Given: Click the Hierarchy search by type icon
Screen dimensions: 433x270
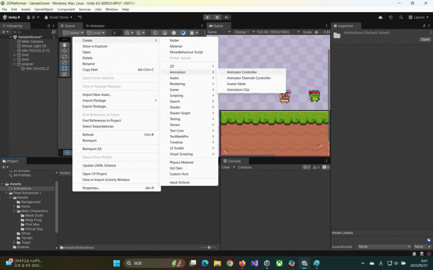Looking at the screenshot, I should coord(54,32).
